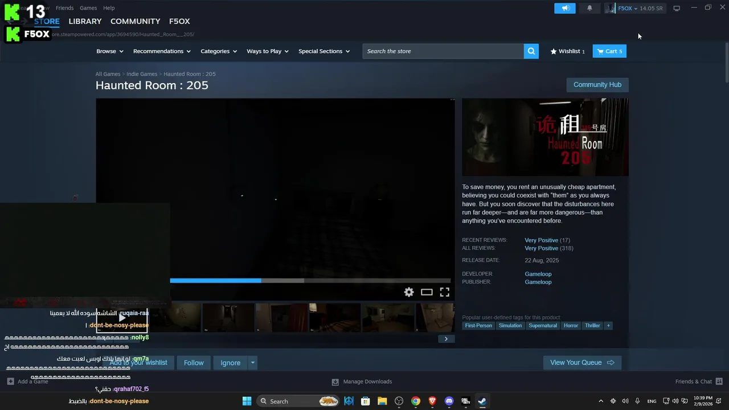Viewport: 729px width, 410px height.
Task: Open All Games breadcrumb
Action: [108, 74]
